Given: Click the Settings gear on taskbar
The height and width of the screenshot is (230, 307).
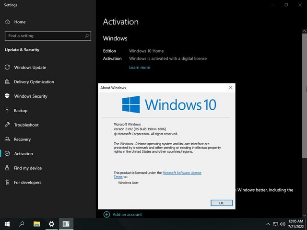Looking at the screenshot, I should (x=51, y=224).
